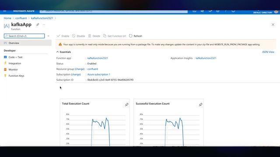Pin kafkaApp function to dashboard
Image resolution: width=280 pixels, height=157 pixels.
tap(38, 24)
